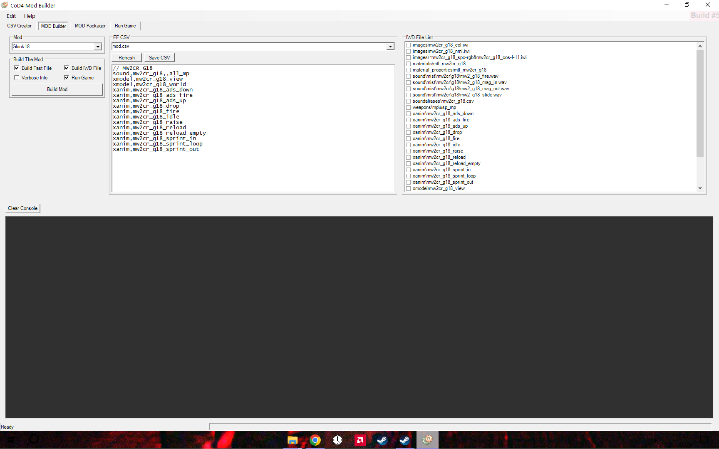This screenshot has width=719, height=449.
Task: Tick the material_properties\mtl_mw2cr_g18 checkbox
Action: click(409, 70)
